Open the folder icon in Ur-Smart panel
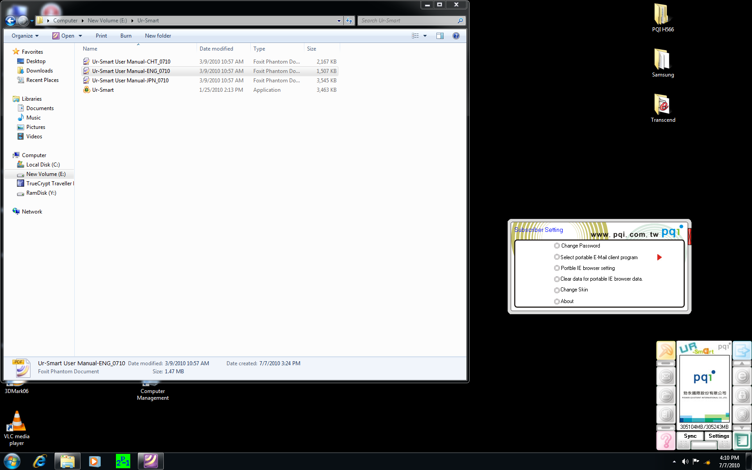This screenshot has width=752, height=470. (666, 396)
